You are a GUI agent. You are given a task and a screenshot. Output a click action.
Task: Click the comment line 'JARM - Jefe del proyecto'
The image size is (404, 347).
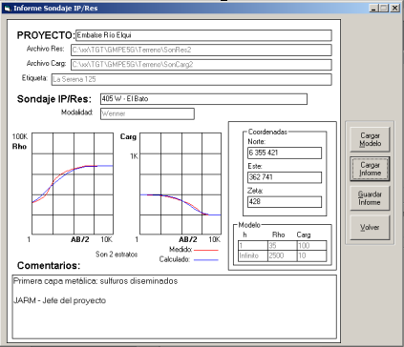tap(59, 300)
